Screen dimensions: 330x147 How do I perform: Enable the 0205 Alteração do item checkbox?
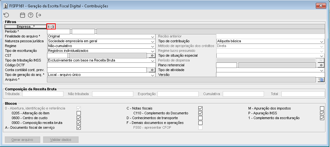click(x=79, y=113)
